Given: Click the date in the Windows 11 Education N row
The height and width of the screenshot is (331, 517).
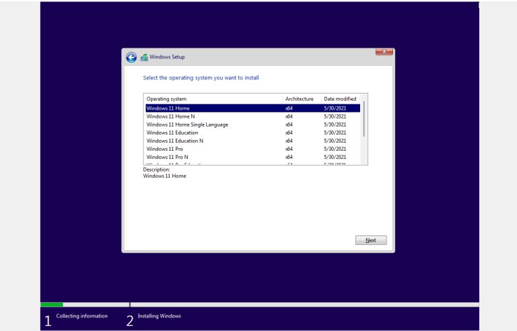Looking at the screenshot, I should (335, 141).
